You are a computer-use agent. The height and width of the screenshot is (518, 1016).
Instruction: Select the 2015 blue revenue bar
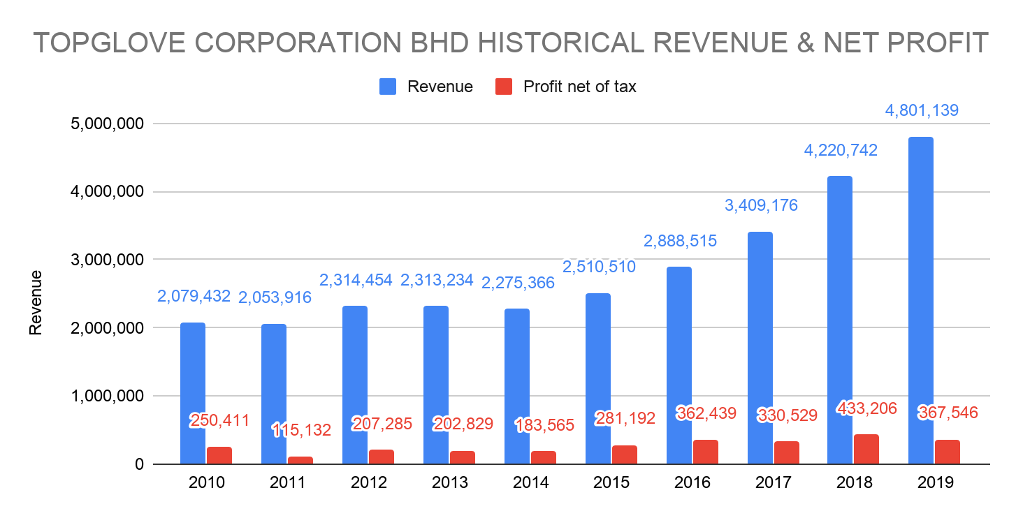click(598, 378)
